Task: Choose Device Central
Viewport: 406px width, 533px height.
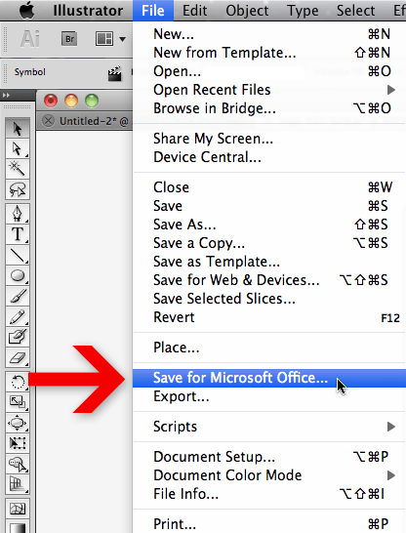Action: click(269, 157)
